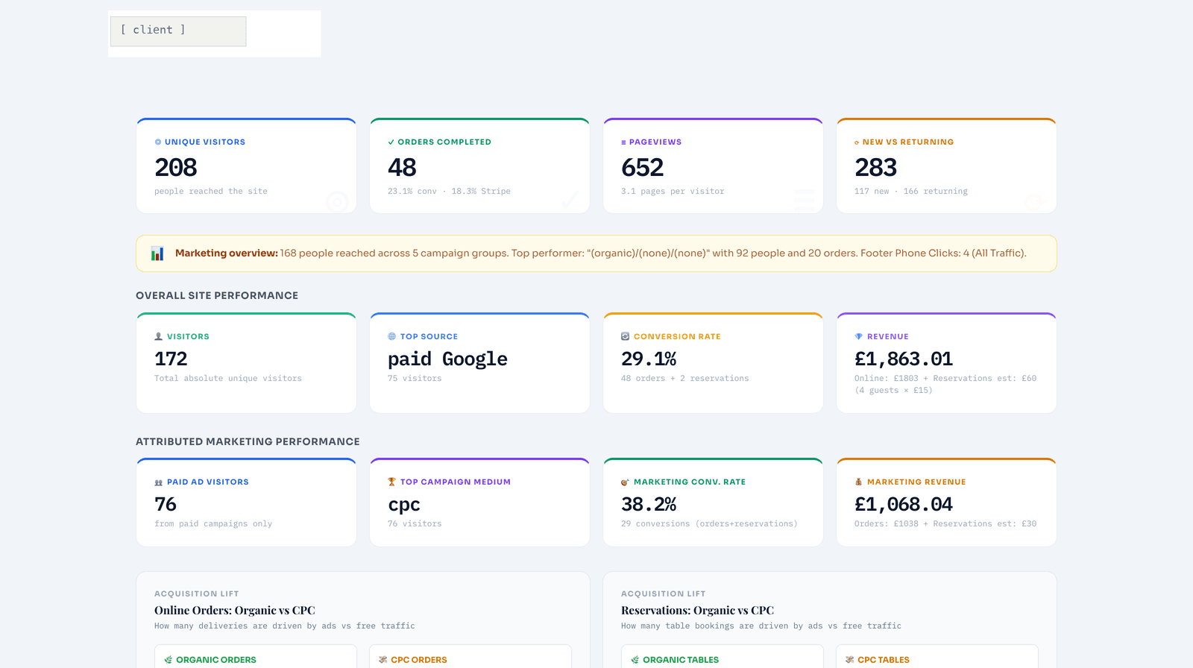Click 'Orders: £1038 + Reservations est: £30' text
The image size is (1193, 668).
coord(945,524)
